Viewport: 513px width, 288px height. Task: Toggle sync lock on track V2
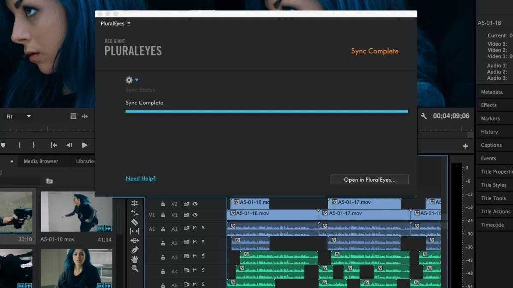pos(186,204)
